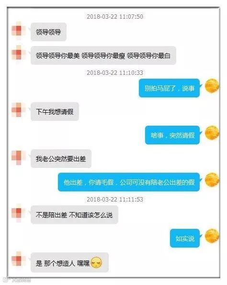Click the sleepy emoji in the last message
Screen dimensions: 227x285
(x=96, y=262)
